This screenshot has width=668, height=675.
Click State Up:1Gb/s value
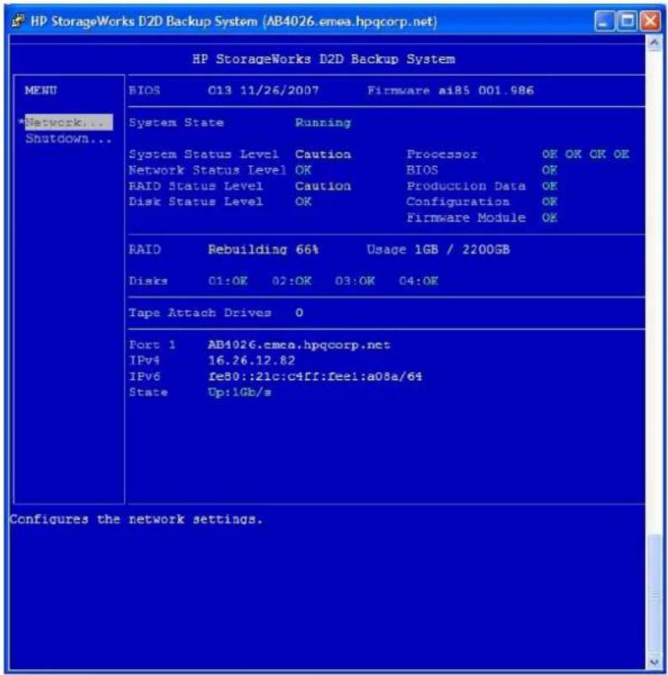tap(239, 393)
